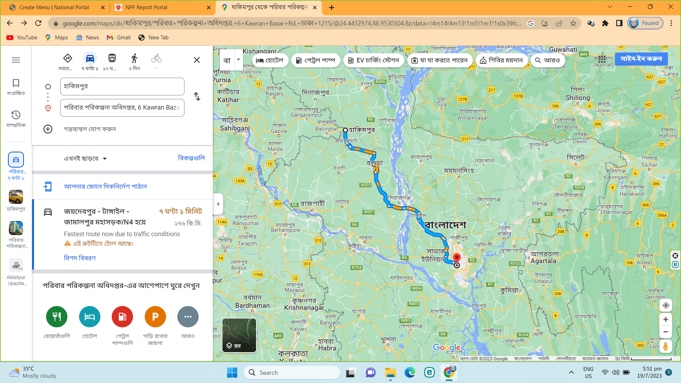Select the best route diamond travel mode
The image size is (681, 383).
(x=67, y=58)
